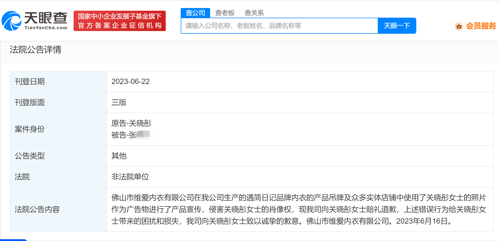The image size is (499, 241).
Task: Click plaintiff text 原告-关晓彤
Action: tap(131, 123)
